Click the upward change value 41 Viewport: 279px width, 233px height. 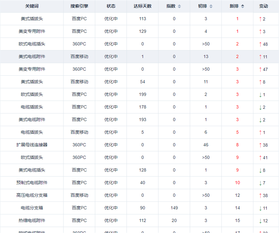pos(265,158)
